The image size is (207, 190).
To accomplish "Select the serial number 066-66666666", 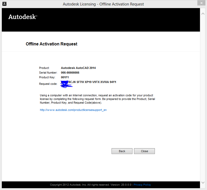I will click(x=70, y=73).
